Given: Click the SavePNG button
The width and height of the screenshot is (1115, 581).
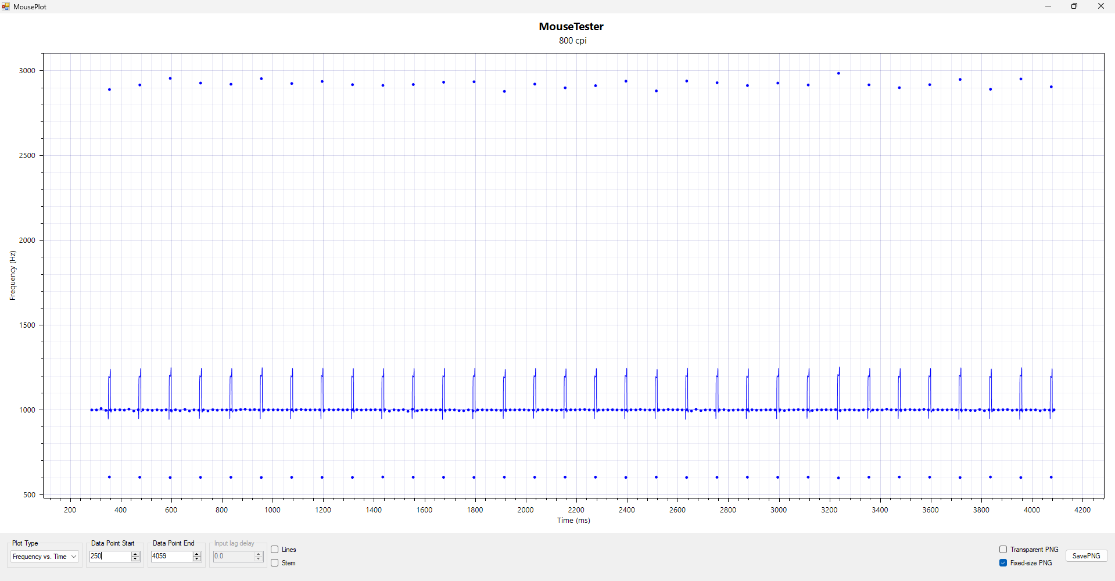Looking at the screenshot, I should click(x=1087, y=556).
